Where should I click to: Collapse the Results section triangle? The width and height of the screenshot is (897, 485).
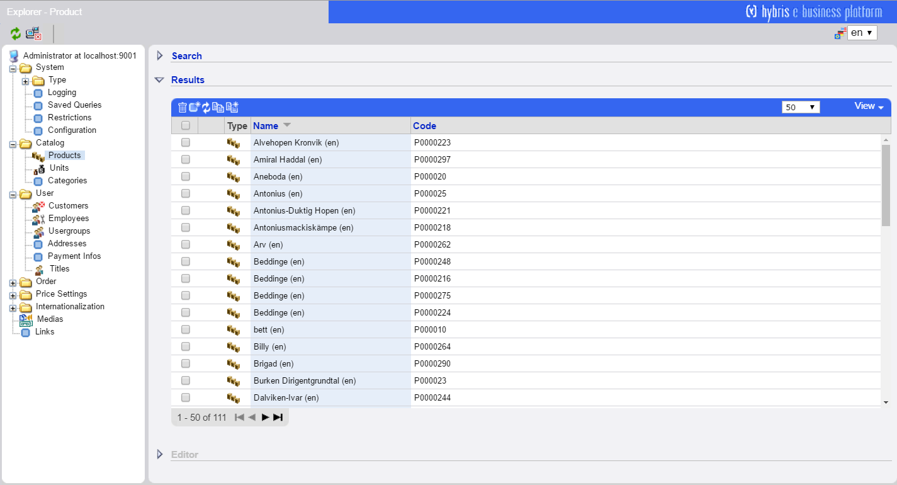[x=159, y=80]
